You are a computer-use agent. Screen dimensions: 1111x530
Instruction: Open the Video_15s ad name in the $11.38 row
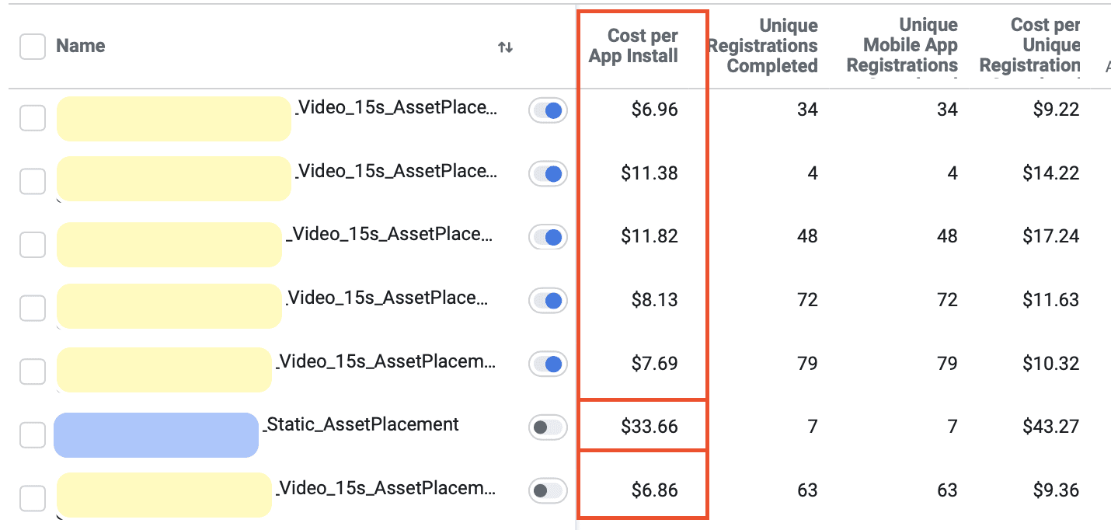click(x=395, y=171)
